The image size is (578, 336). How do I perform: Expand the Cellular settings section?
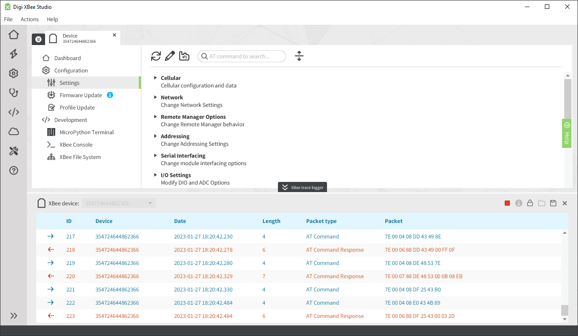pyautogui.click(x=156, y=78)
